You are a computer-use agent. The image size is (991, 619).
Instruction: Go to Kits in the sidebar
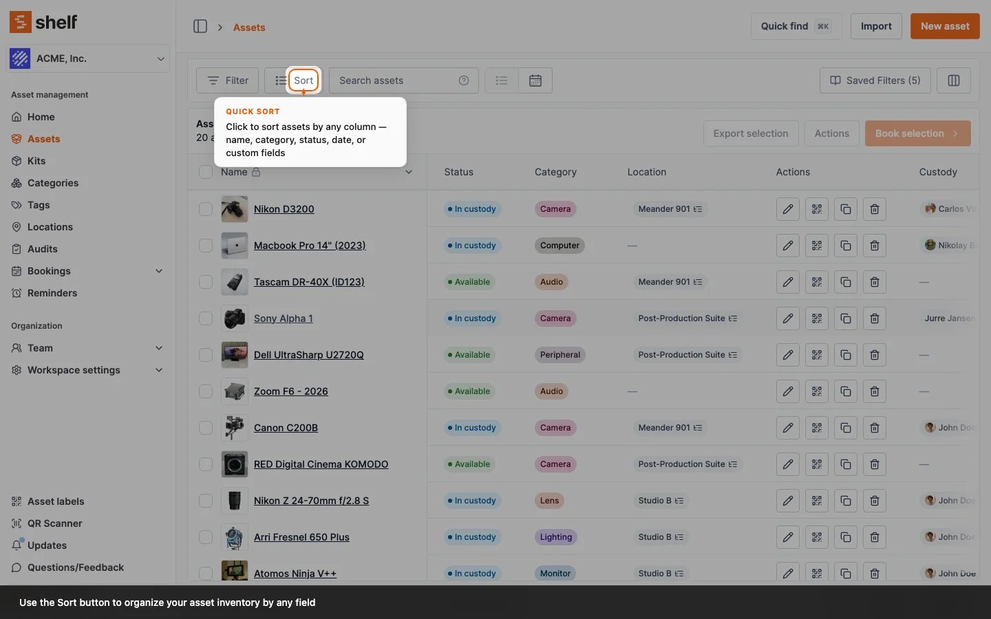tap(36, 161)
